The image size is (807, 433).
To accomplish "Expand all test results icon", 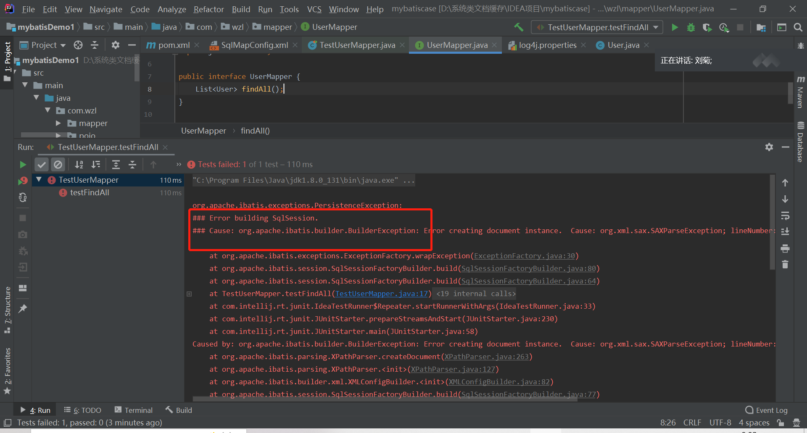I will tap(116, 165).
